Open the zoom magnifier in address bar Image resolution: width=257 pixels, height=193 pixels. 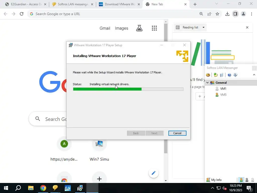pos(201,14)
